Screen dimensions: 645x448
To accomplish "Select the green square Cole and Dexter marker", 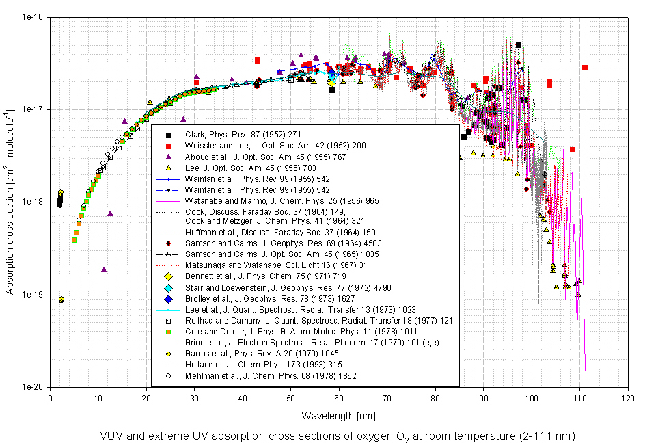I will pos(168,332).
